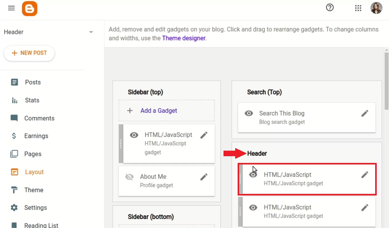Edit the About Me gadget pencil
Viewport: 389px width, 228px height.
204,176
